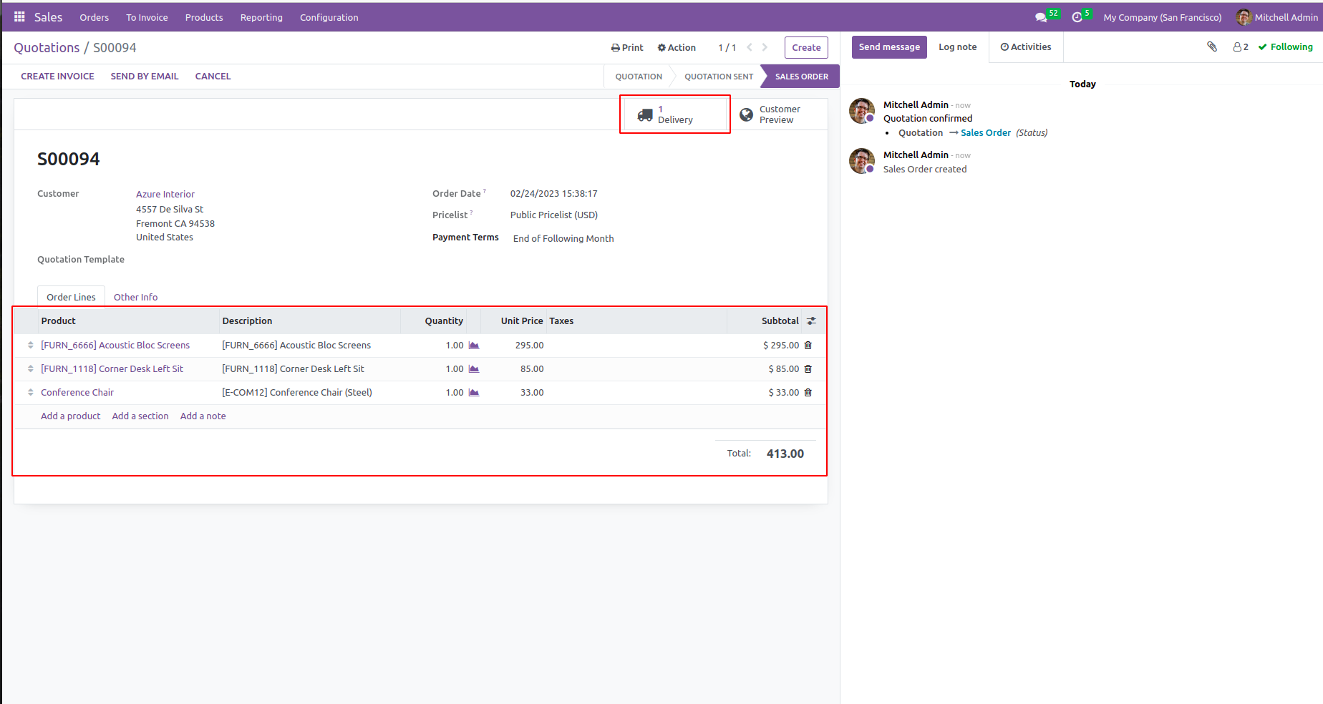
Task: Open optional columns settings in table header
Action: [x=811, y=321]
